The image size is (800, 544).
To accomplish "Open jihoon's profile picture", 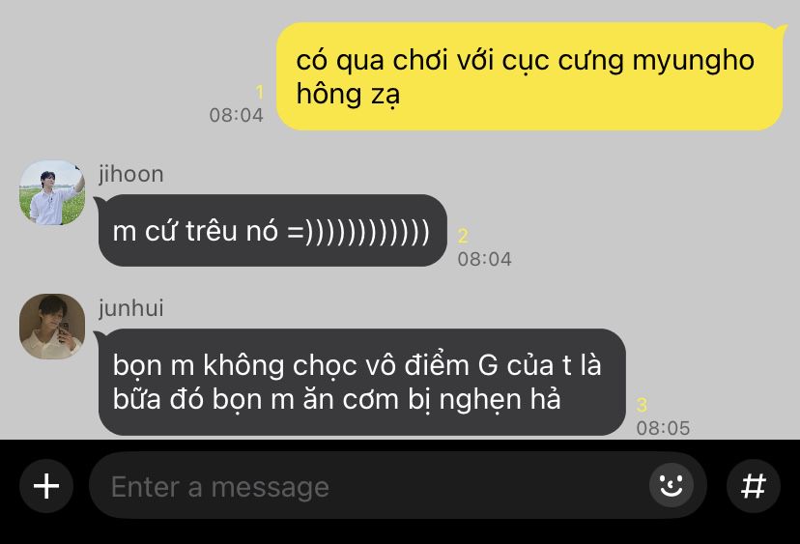I will pyautogui.click(x=52, y=192).
